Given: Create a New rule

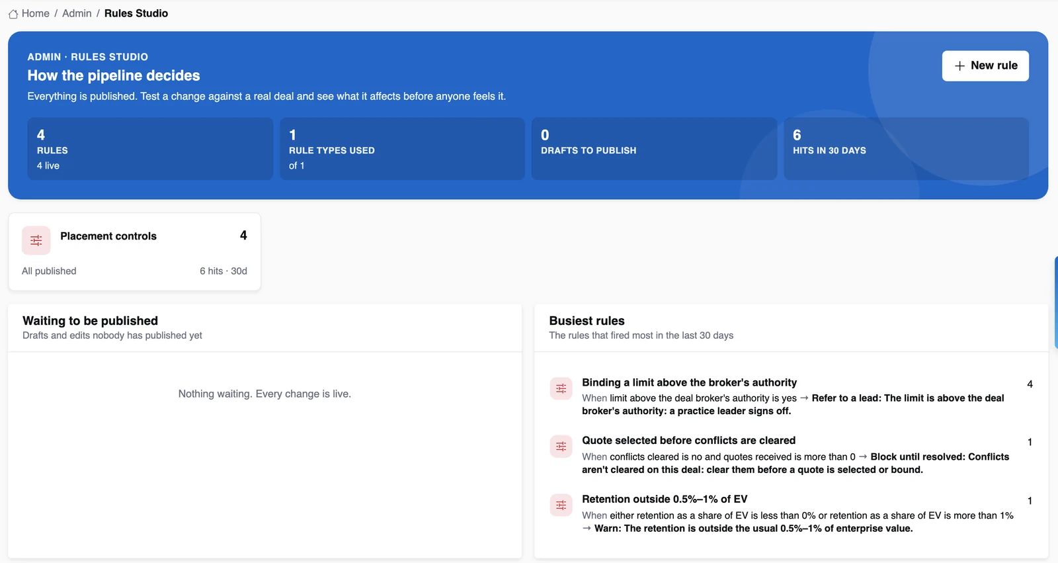Looking at the screenshot, I should click(x=985, y=66).
